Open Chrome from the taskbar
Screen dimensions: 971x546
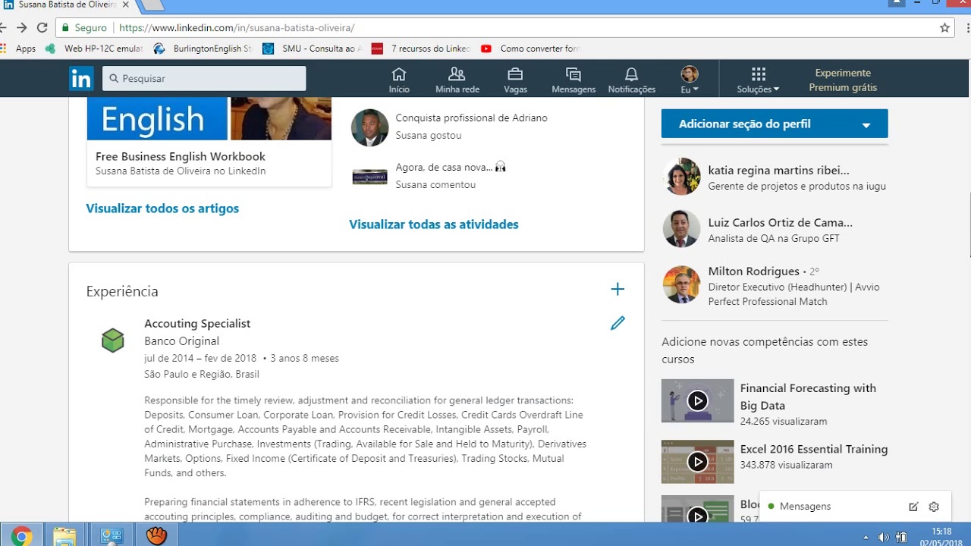tap(21, 536)
